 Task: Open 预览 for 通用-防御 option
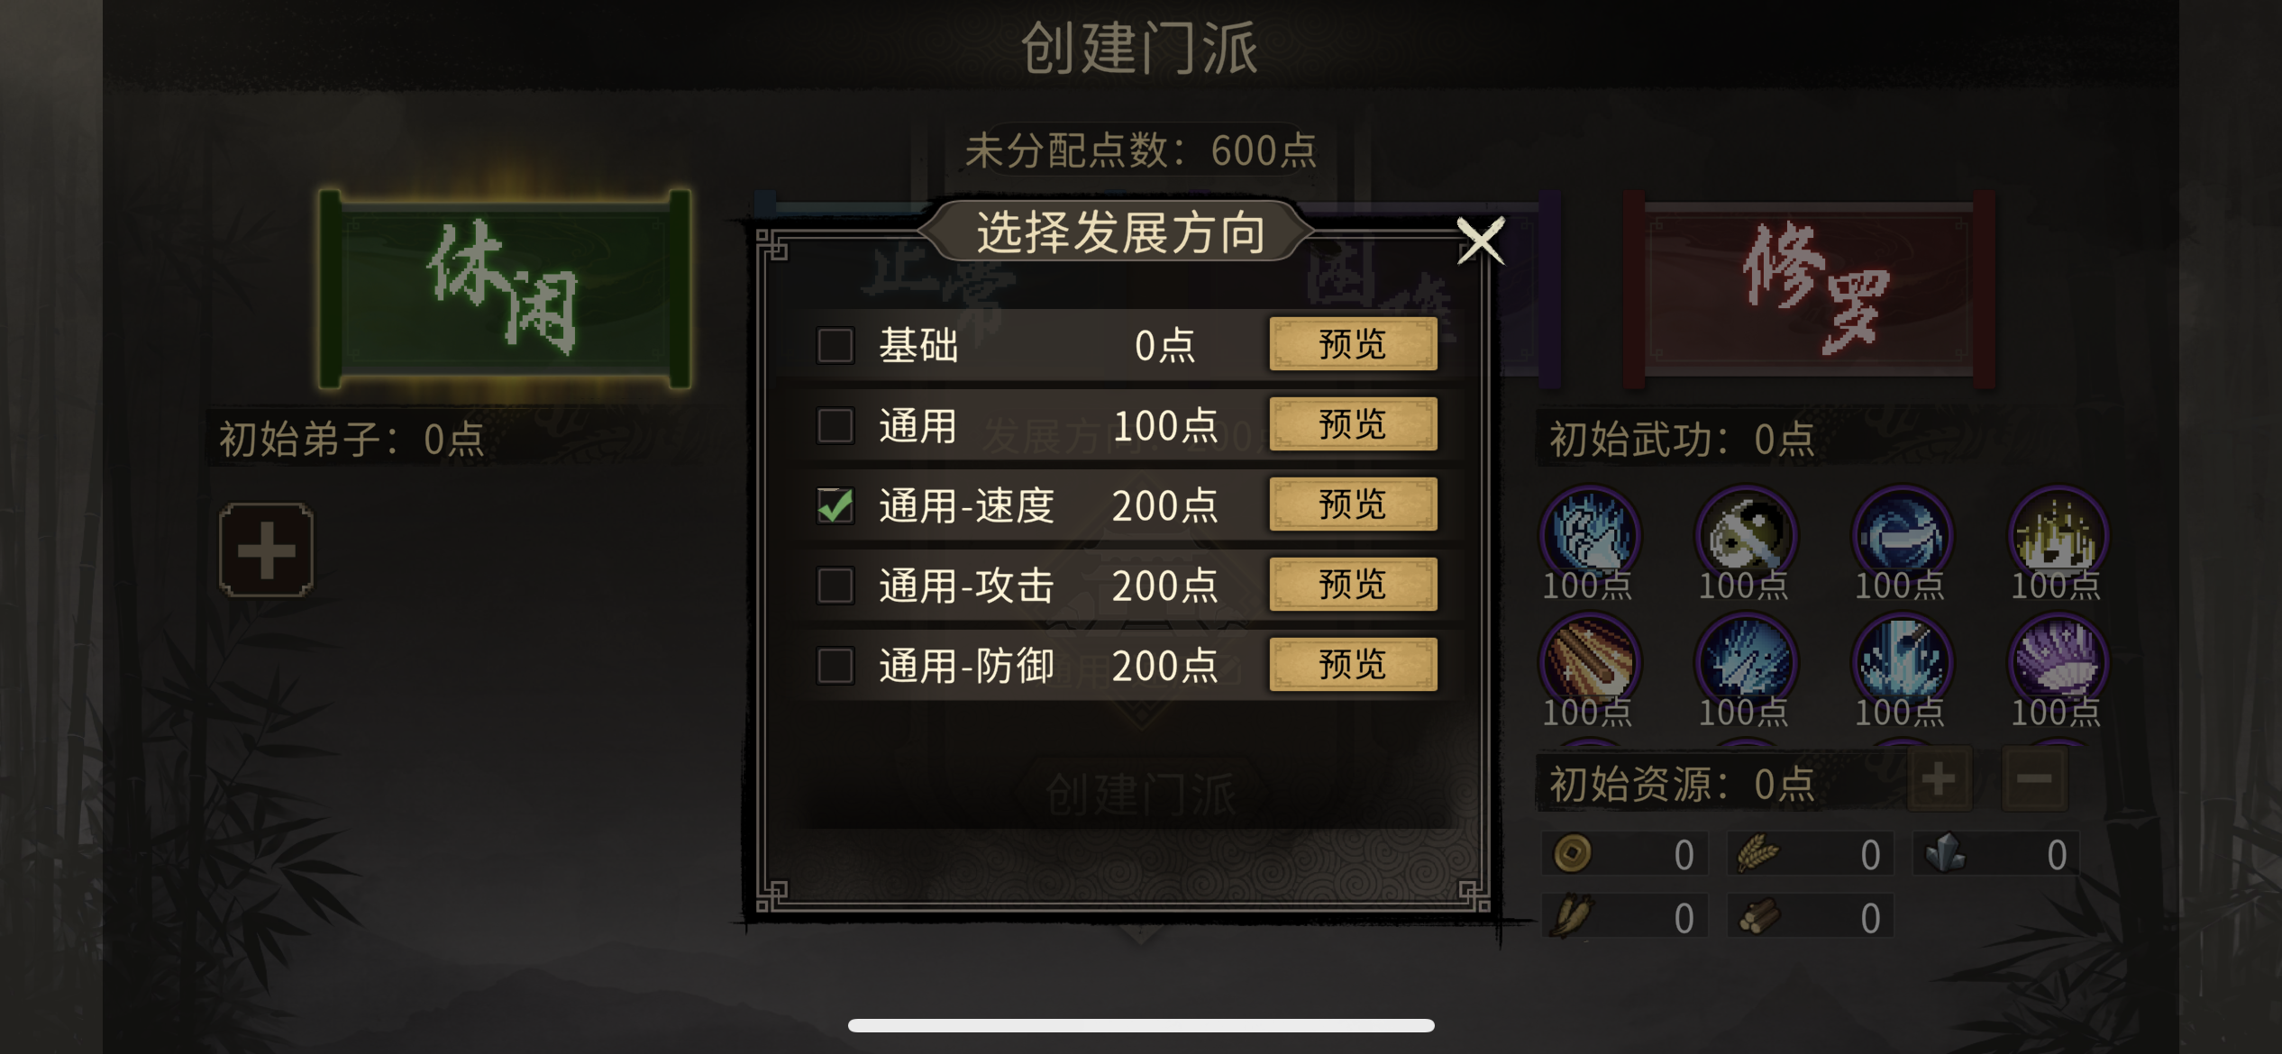click(x=1353, y=665)
